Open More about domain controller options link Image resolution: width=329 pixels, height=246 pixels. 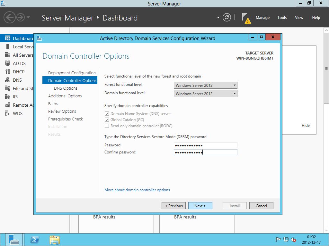(137, 190)
